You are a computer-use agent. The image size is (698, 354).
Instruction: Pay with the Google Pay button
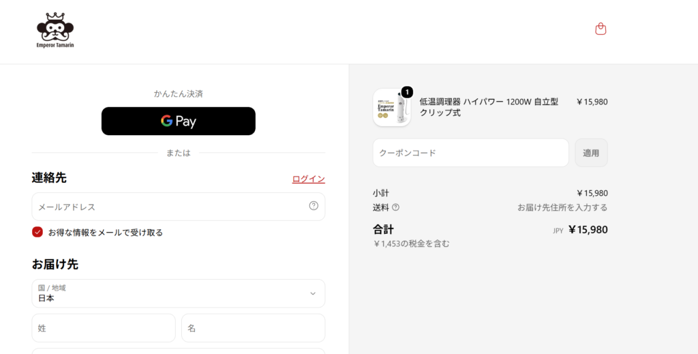pos(179,121)
